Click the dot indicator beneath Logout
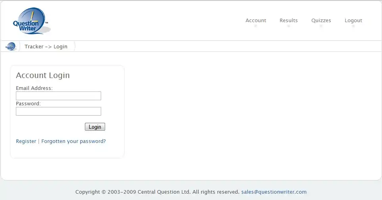This screenshot has width=382, height=200. (353, 26)
